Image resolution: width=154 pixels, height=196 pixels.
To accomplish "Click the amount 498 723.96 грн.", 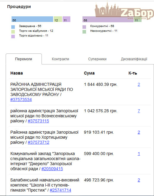I will 99,180.
